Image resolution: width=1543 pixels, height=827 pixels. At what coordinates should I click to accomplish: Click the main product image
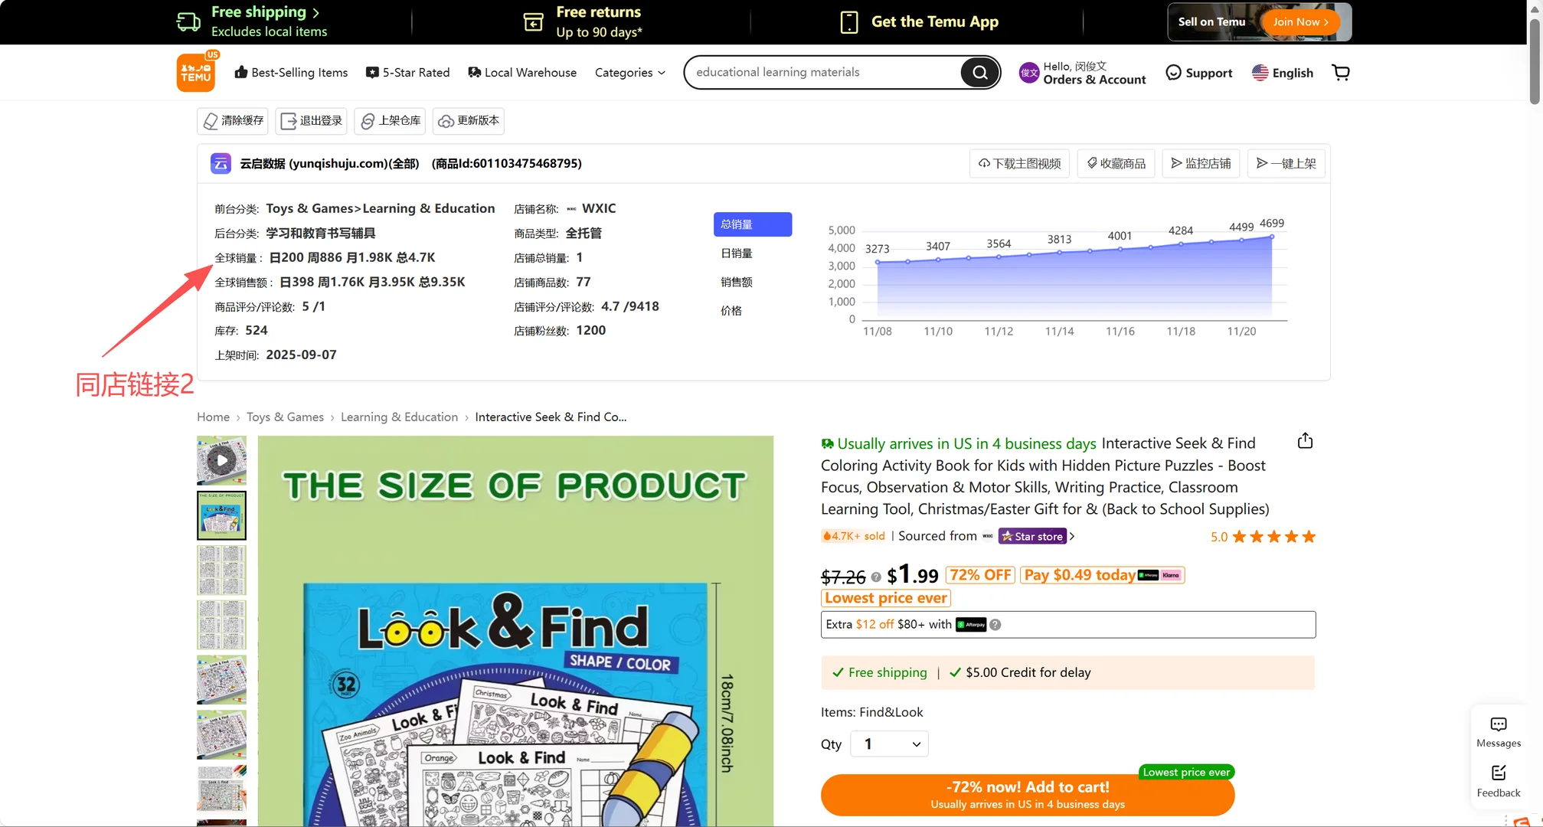click(515, 631)
